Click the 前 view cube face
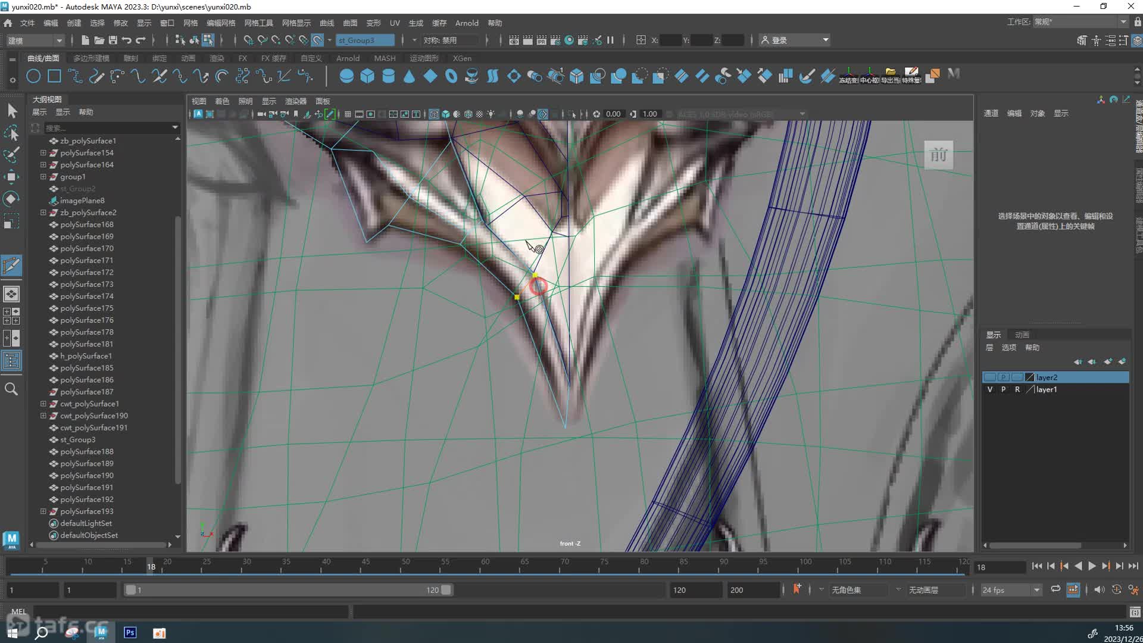1143x643 pixels. (x=939, y=155)
